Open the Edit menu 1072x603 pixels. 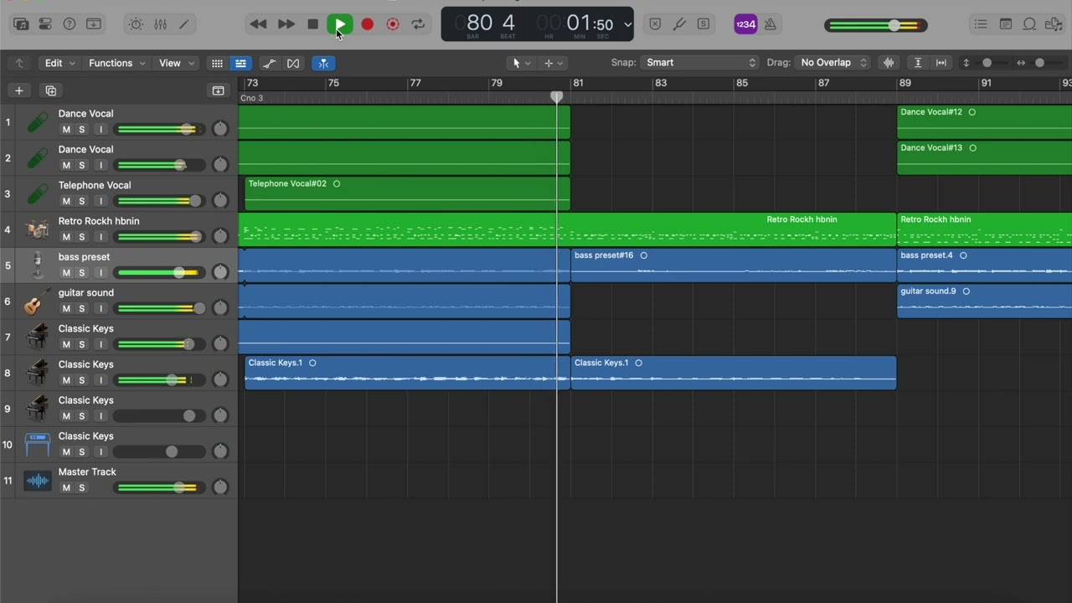59,63
